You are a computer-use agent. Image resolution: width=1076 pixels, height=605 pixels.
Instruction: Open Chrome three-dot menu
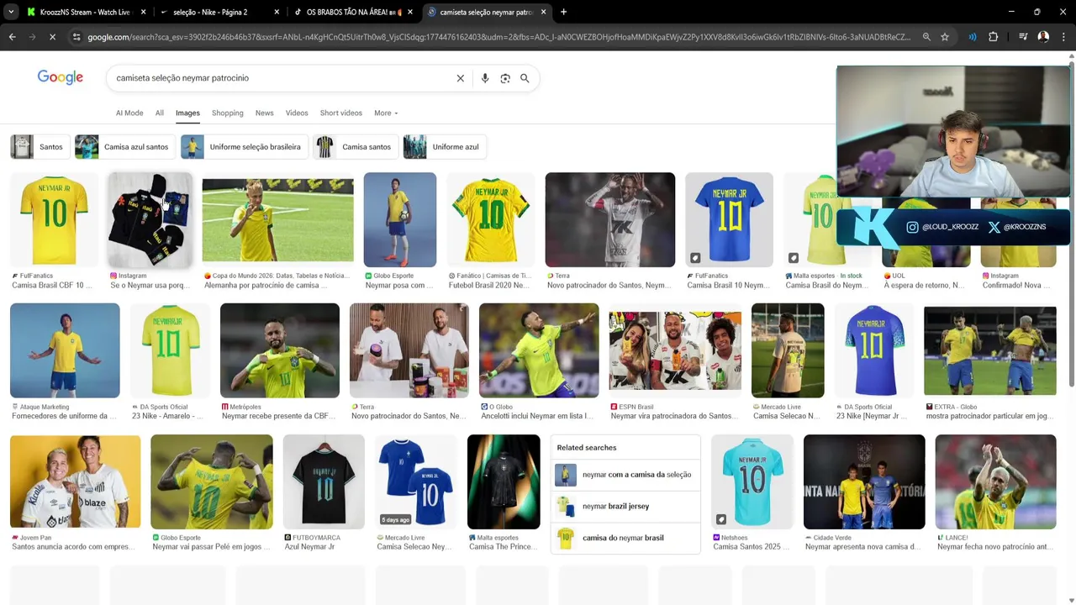[1063, 37]
